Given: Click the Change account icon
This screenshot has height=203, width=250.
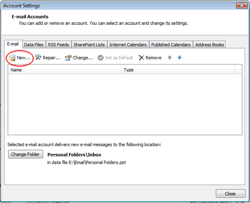Looking at the screenshot, I should pyautogui.click(x=68, y=58).
